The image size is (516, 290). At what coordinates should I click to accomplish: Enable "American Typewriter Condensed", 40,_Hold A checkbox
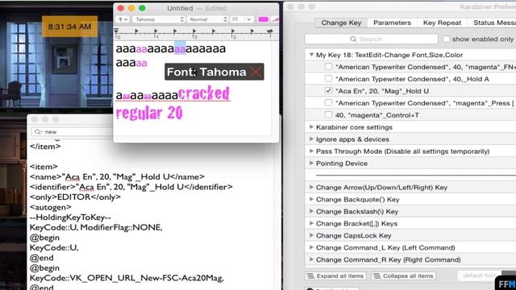[328, 79]
